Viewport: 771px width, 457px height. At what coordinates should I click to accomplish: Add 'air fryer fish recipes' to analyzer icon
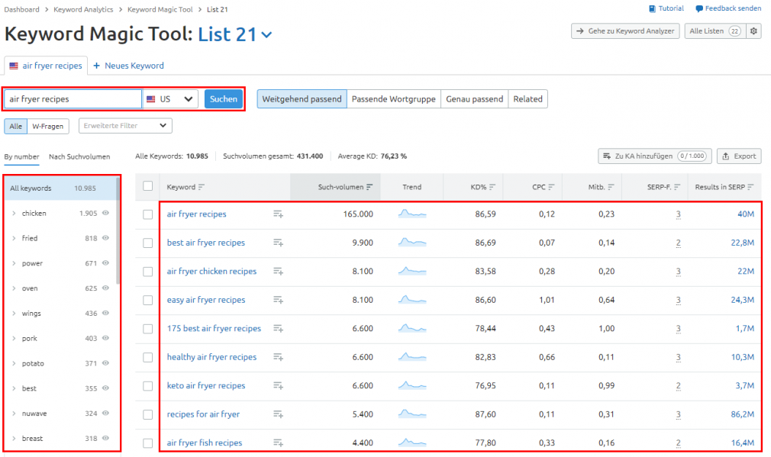click(x=279, y=443)
